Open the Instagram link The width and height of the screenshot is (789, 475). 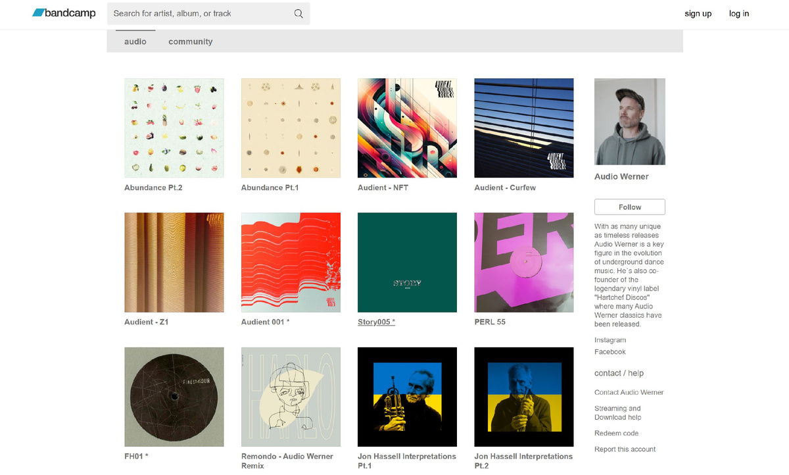click(x=610, y=340)
